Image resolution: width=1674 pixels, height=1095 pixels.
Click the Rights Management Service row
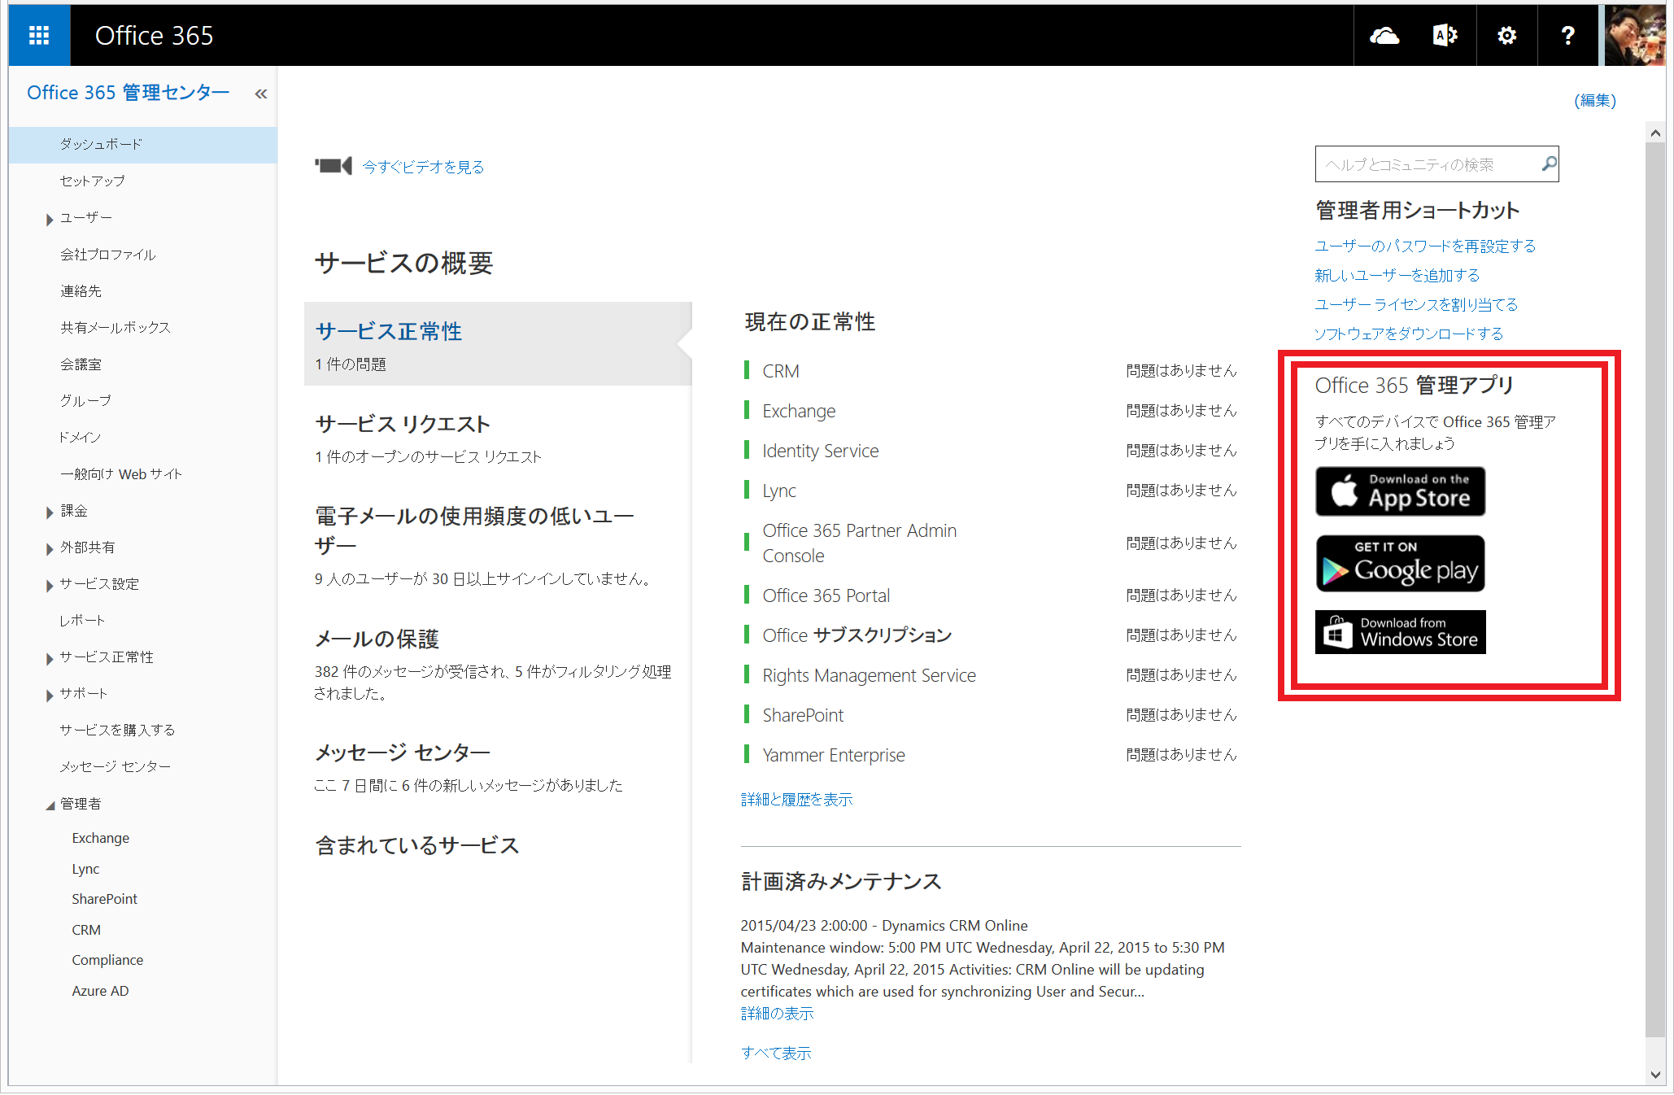coord(990,675)
